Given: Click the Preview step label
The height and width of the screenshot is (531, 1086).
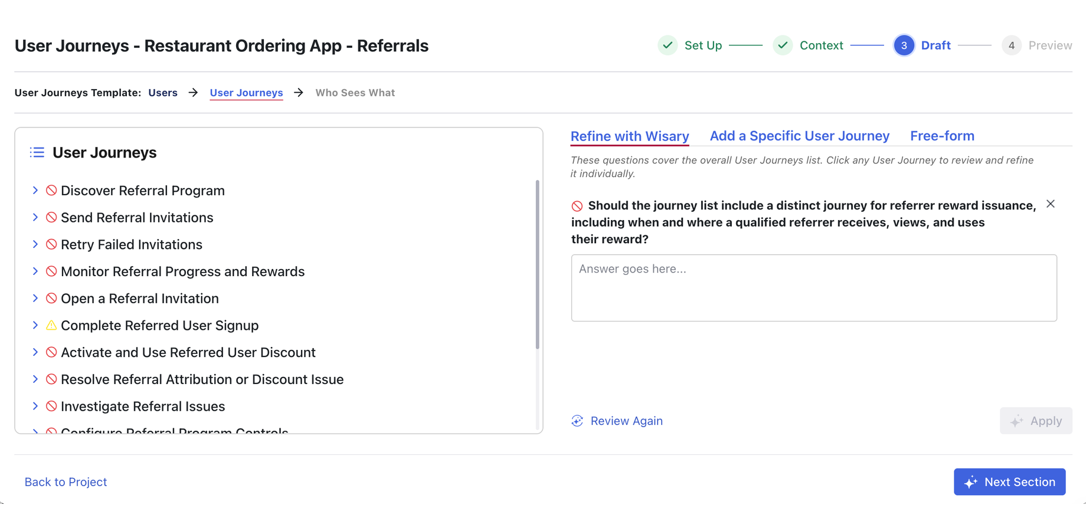Looking at the screenshot, I should [1050, 45].
